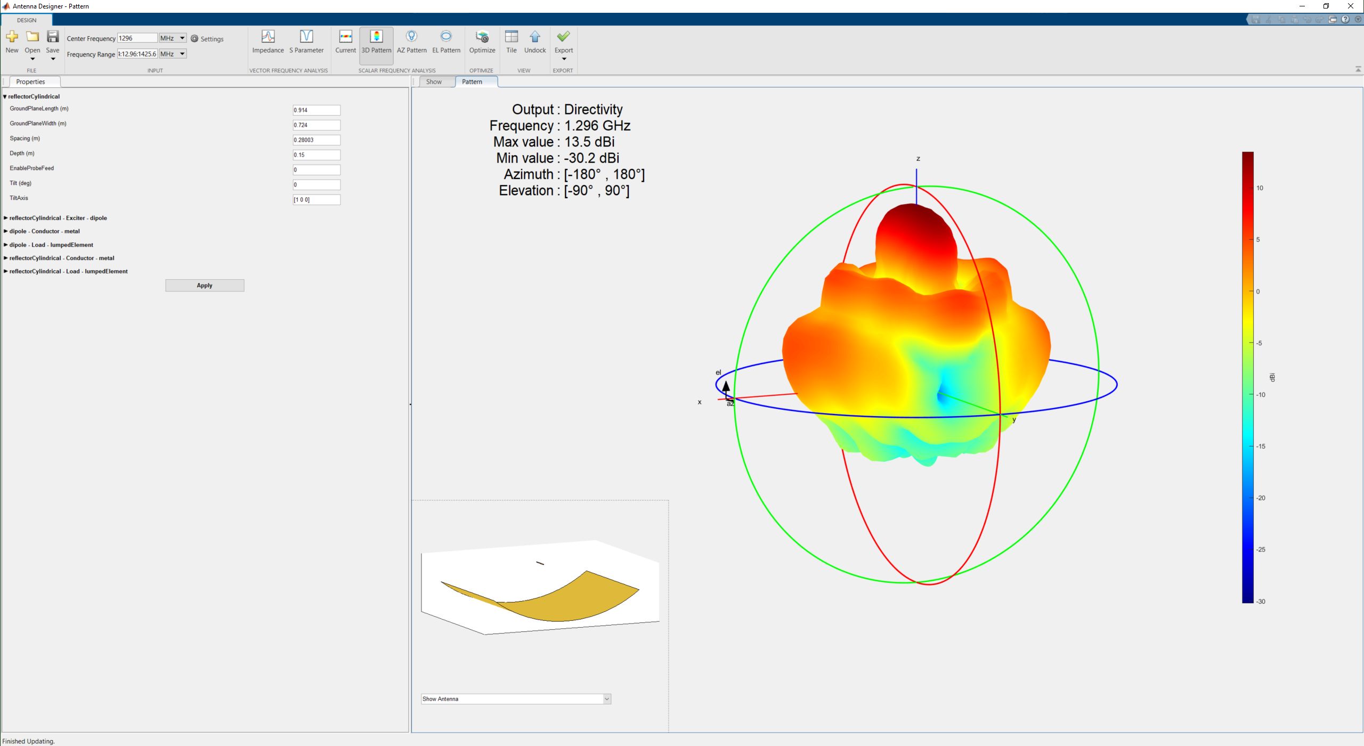Open the Center Frequency MHz unit dropdown

pos(173,38)
